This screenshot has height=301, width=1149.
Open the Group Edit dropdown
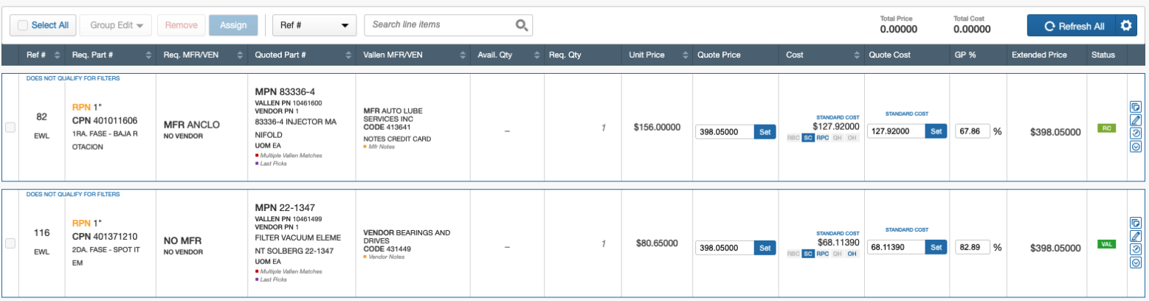tap(116, 25)
